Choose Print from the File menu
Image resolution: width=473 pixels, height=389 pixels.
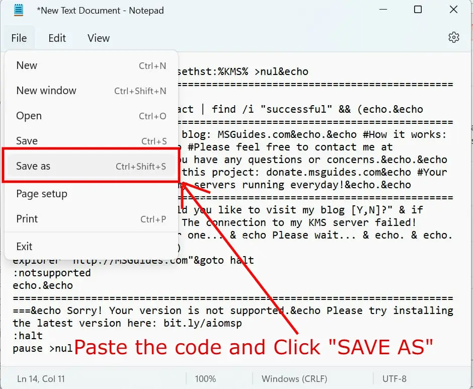[x=27, y=218]
